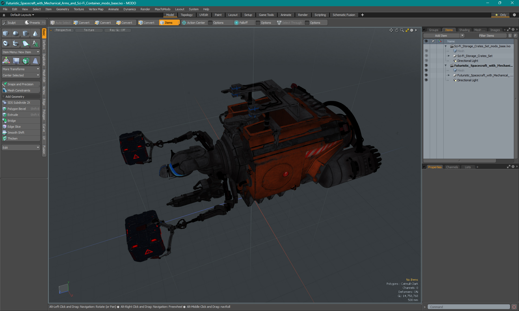Toggle visibility of Futuristic_Spacecraft_with_Mechanical folder

click(426, 75)
